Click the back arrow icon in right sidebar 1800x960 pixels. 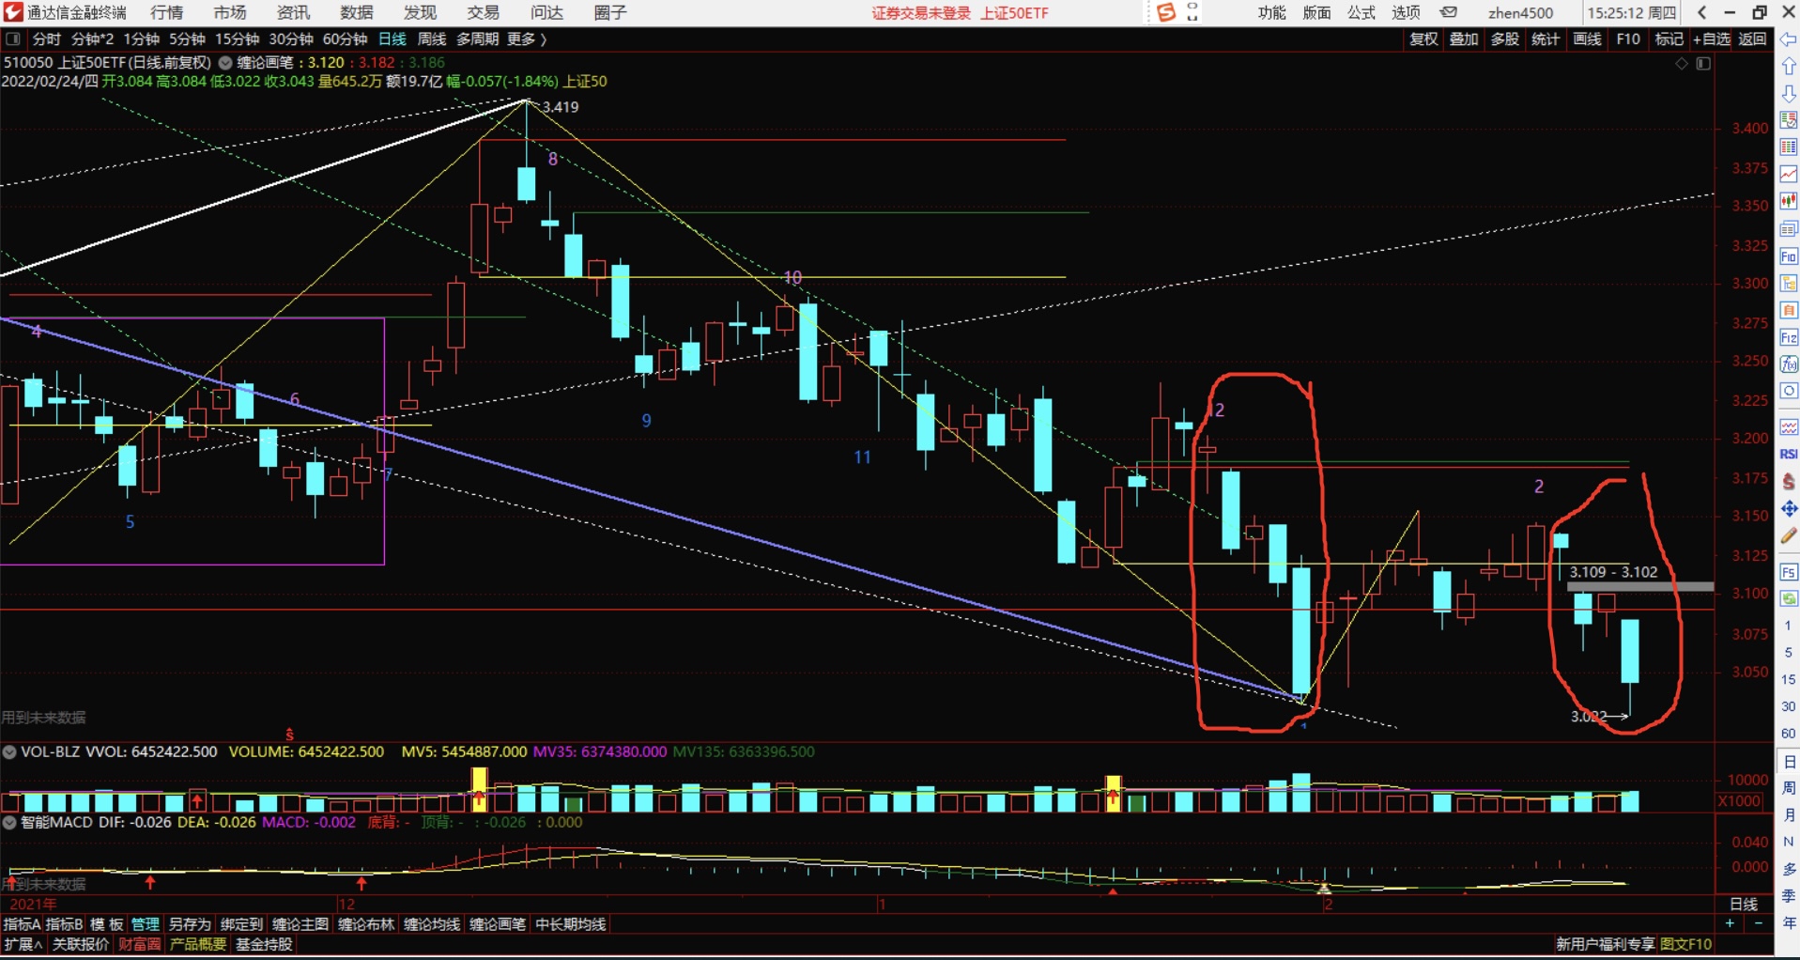(1789, 39)
